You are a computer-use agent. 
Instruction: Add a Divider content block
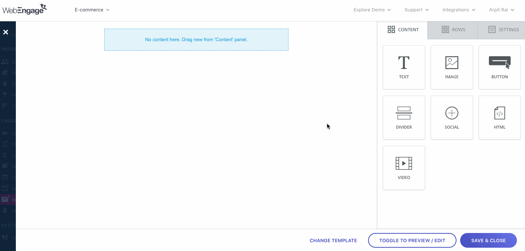click(x=404, y=118)
